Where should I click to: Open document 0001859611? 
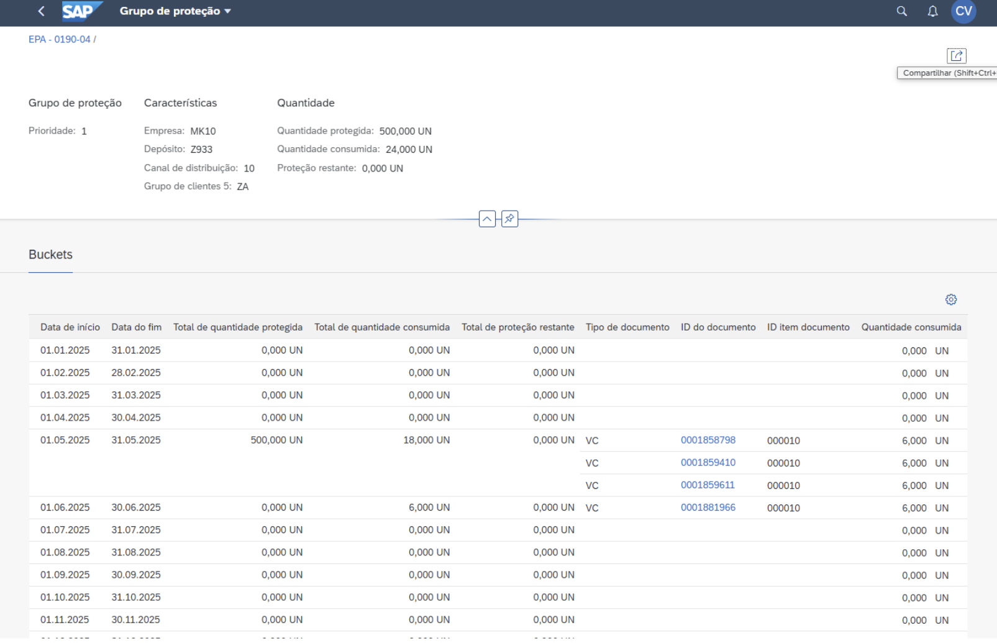point(708,485)
